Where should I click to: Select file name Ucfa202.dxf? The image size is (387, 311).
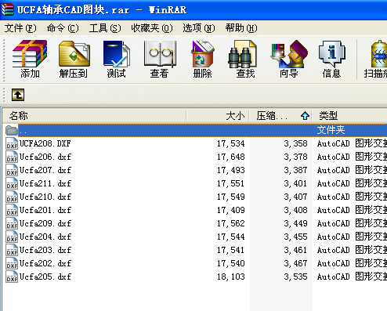point(45,263)
